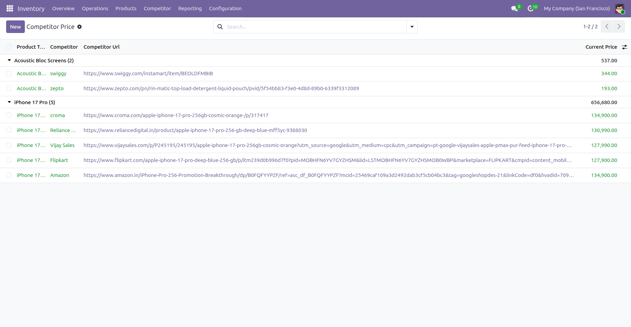Click the 1-2 / 2 pager counter
631x327 pixels.
click(x=590, y=27)
